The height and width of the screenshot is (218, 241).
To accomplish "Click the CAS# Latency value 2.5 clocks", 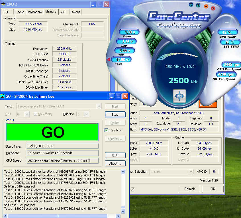I will [65, 60].
